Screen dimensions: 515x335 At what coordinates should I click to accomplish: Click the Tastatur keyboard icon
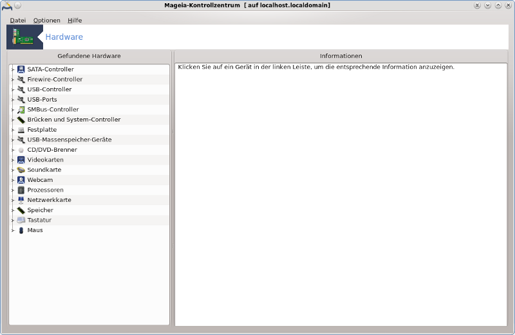coord(21,220)
